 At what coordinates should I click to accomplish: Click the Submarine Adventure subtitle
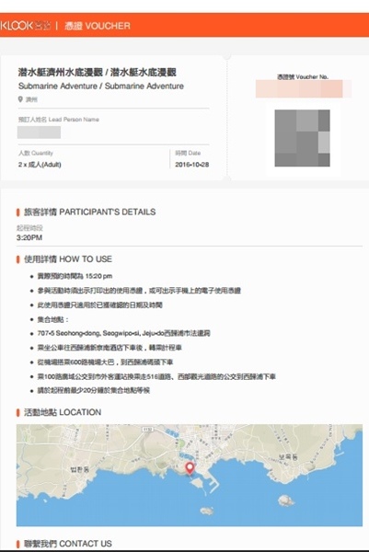[101, 86]
